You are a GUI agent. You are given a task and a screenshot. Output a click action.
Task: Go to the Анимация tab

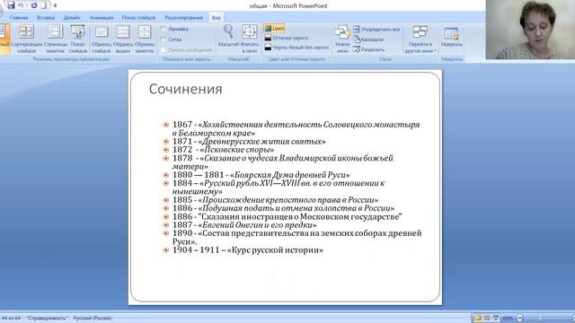point(102,18)
